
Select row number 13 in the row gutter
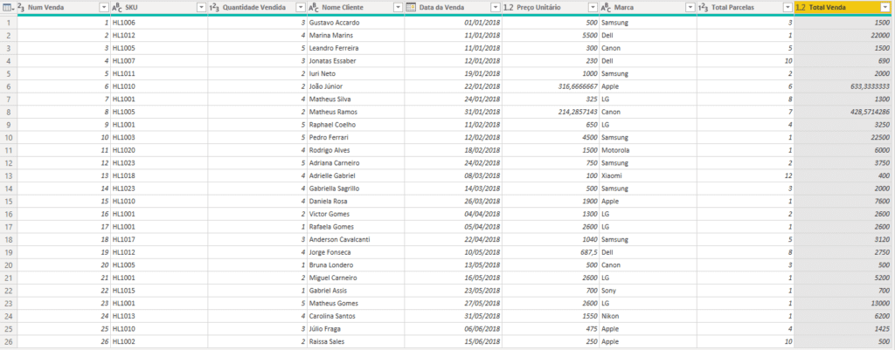point(8,175)
